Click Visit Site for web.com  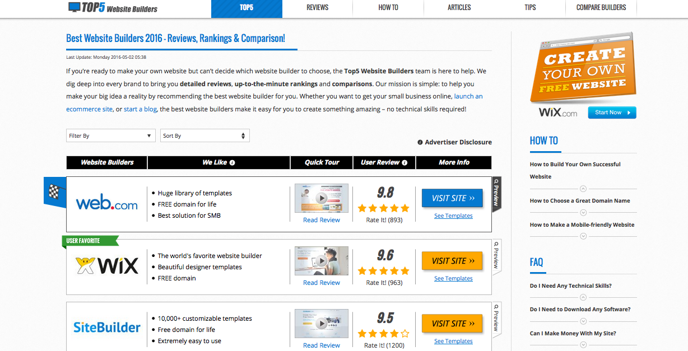coord(452,198)
